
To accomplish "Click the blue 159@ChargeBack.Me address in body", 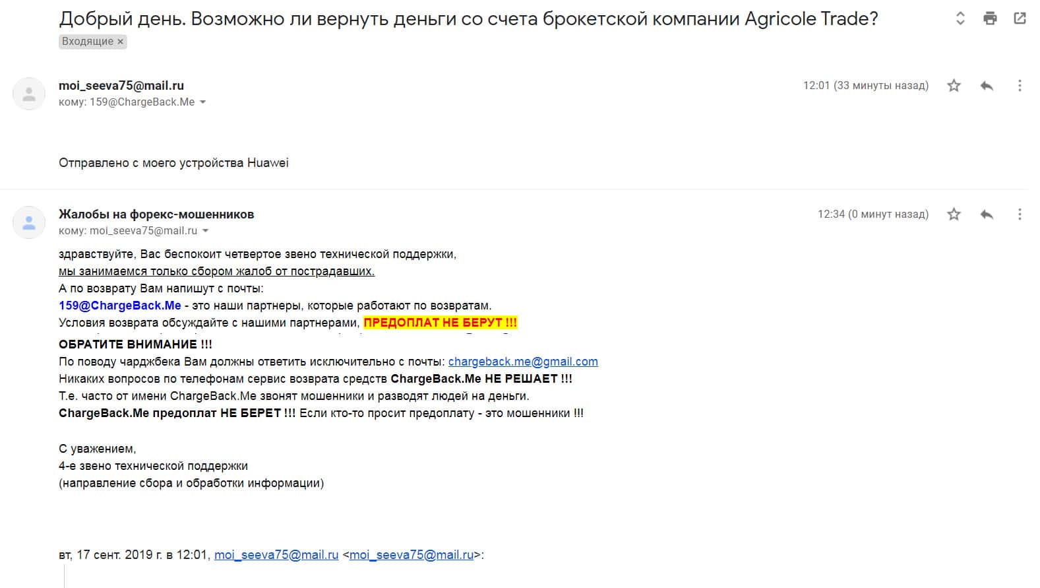I will coord(120,306).
